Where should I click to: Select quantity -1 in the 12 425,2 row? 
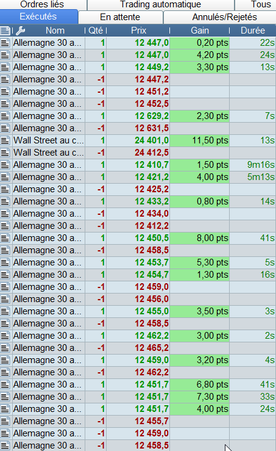[96, 189]
